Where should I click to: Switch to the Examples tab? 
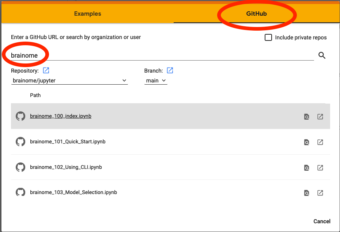coord(88,13)
